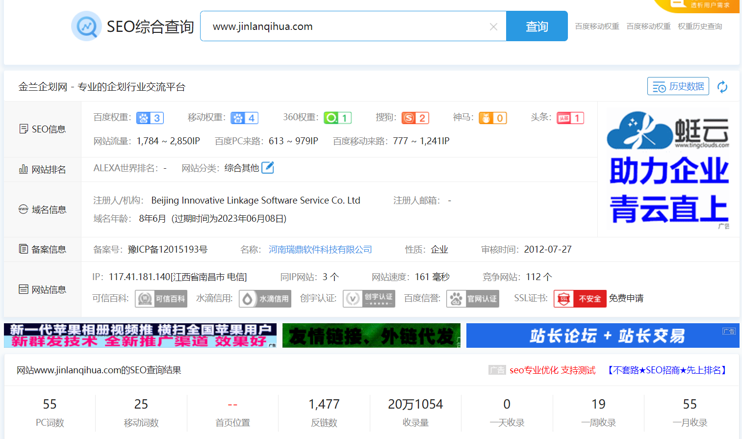The image size is (742, 439).
Task: Click the 百度PC来路 613 ~ 979IP value
Action: 293,141
